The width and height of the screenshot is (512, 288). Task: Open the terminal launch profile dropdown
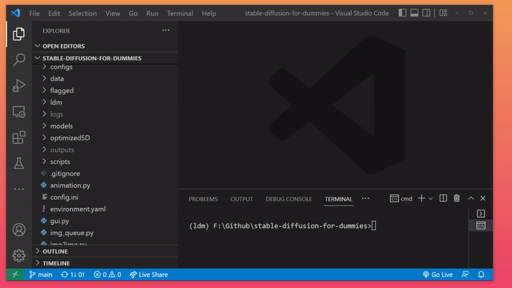click(x=431, y=198)
